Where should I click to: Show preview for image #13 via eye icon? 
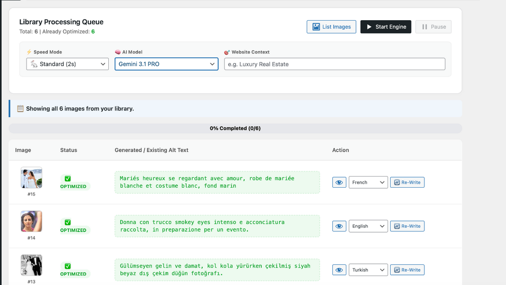pos(339,270)
